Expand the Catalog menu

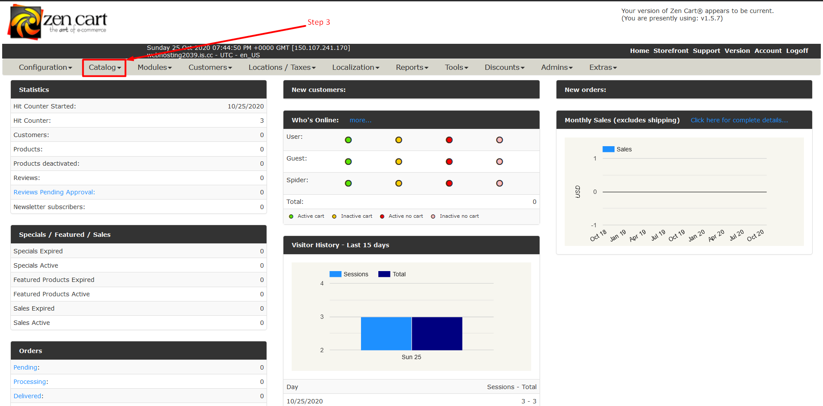(105, 67)
